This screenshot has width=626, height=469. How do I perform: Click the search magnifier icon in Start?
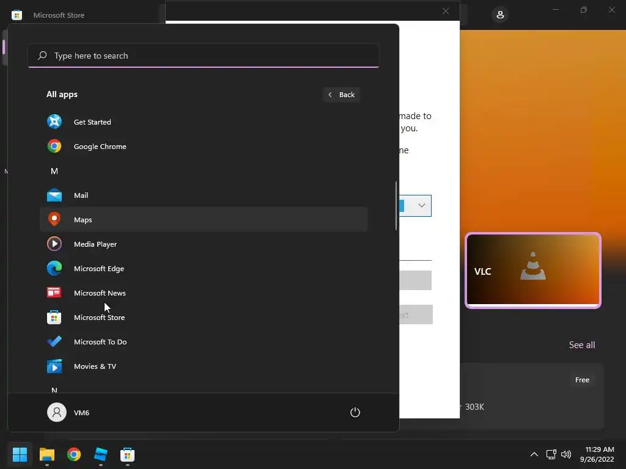coord(42,56)
